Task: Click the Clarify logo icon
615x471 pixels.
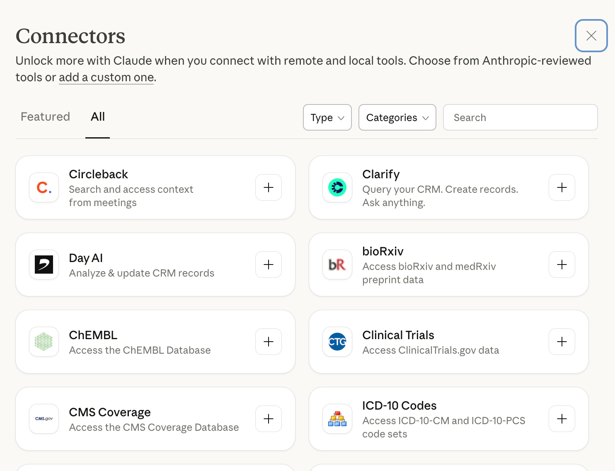Action: pos(337,187)
